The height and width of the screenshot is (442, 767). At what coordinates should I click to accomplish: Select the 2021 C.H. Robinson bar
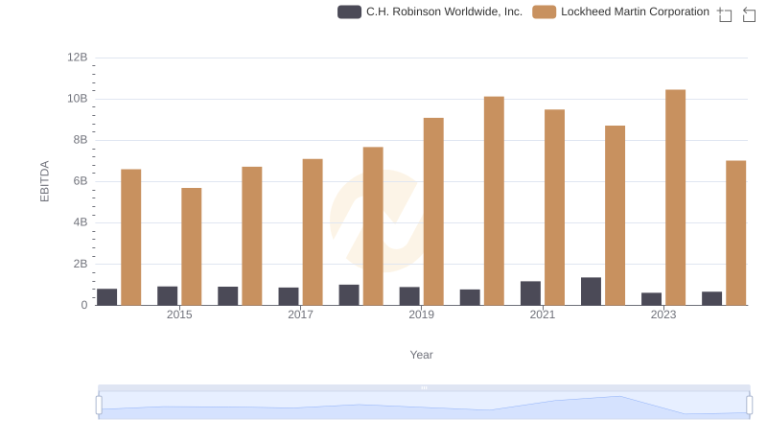tap(531, 293)
